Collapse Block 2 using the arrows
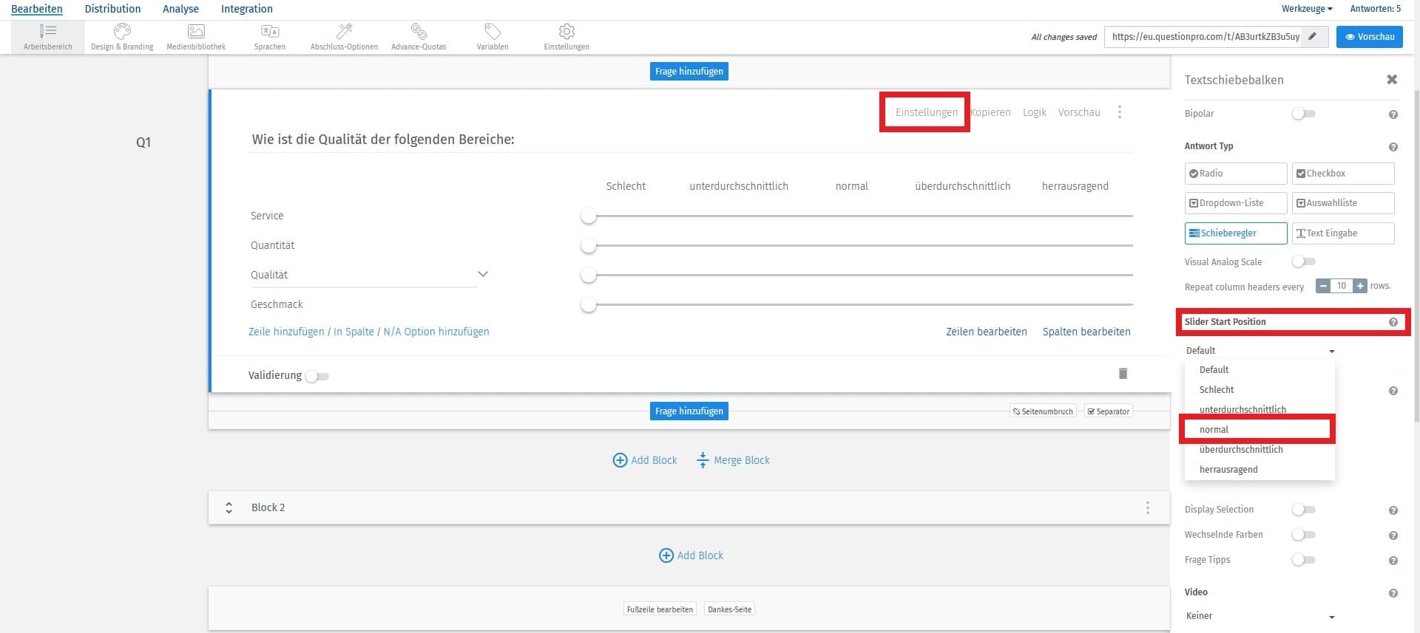 [x=229, y=507]
